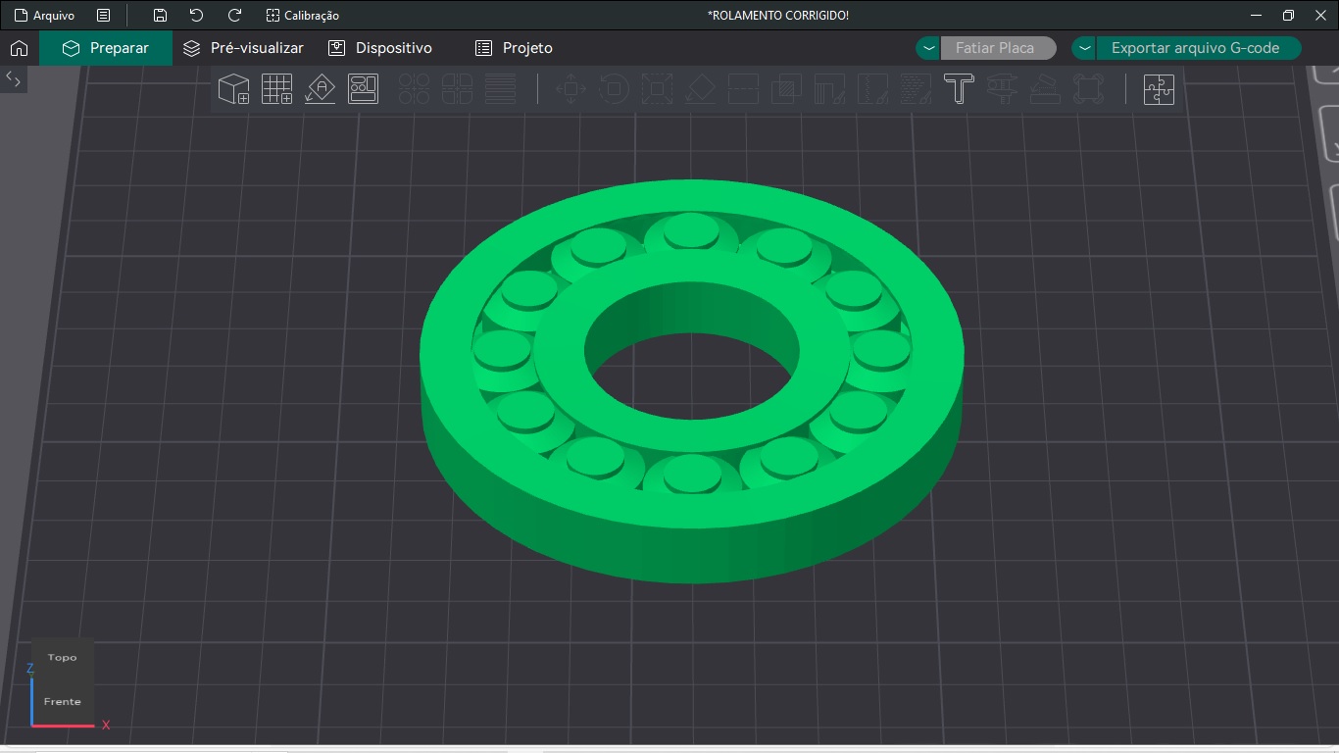The width and height of the screenshot is (1339, 753).
Task: Save the project with floppy icon
Action: click(161, 16)
